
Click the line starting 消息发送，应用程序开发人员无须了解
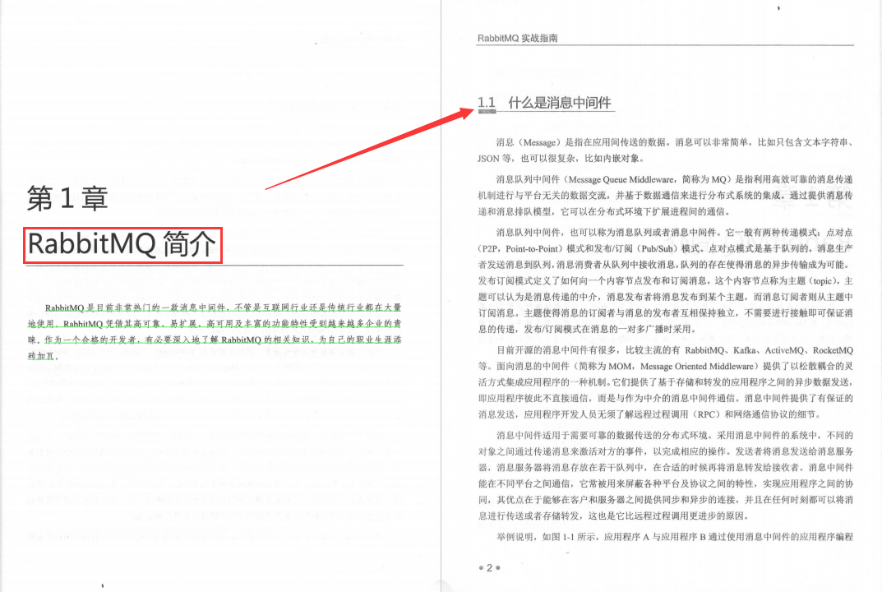tap(649, 414)
